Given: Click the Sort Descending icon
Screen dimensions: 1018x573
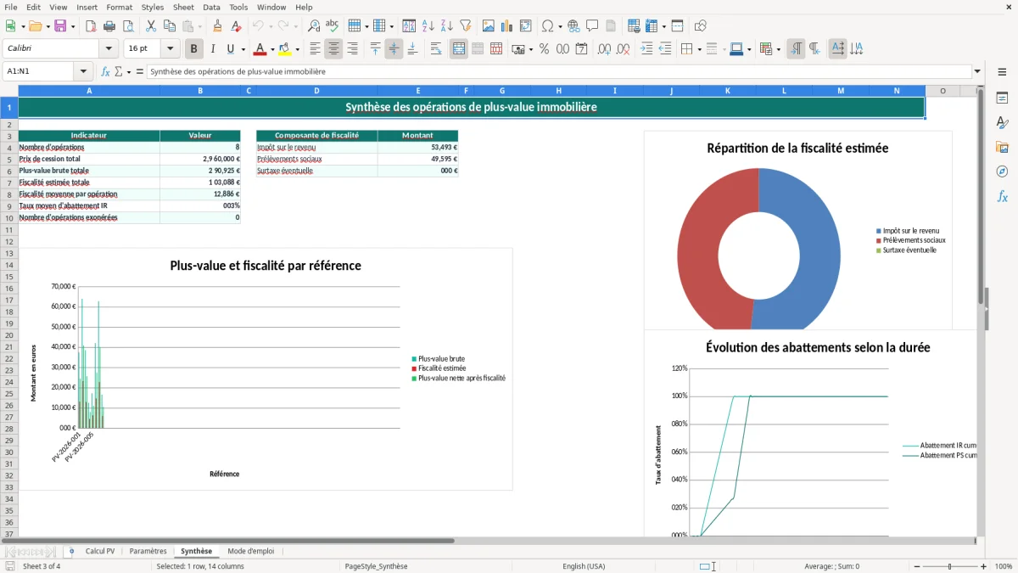Looking at the screenshot, I should point(447,26).
